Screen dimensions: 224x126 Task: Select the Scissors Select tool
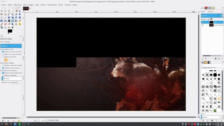(x=20, y=11)
